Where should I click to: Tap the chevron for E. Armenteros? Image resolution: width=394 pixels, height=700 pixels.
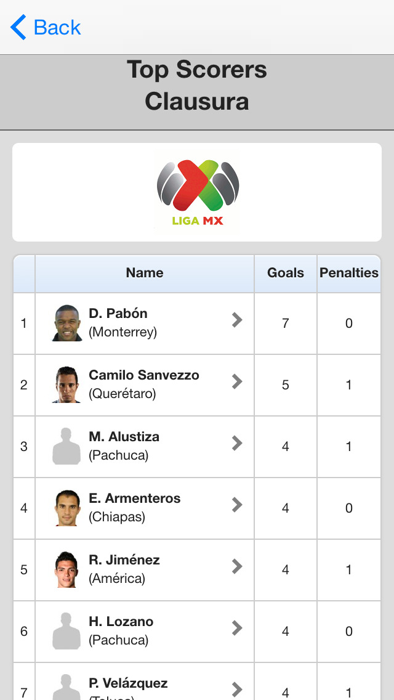(237, 505)
